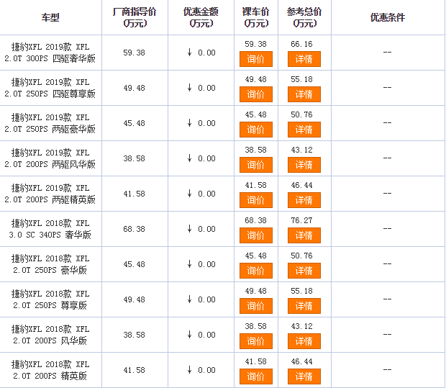This screenshot has width=446, height=388.
Task: Click 询价 for 2018款 3.0 SC 340PS 奢华版
Action: pyautogui.click(x=256, y=235)
